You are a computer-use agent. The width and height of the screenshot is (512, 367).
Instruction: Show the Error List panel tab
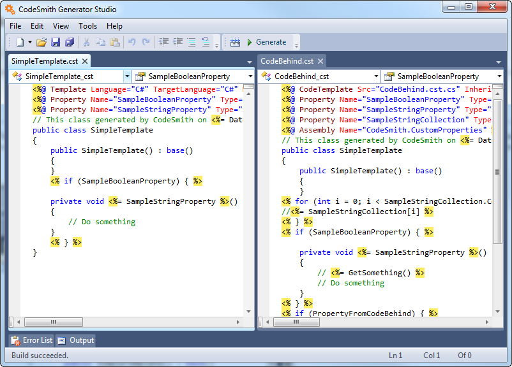point(32,340)
